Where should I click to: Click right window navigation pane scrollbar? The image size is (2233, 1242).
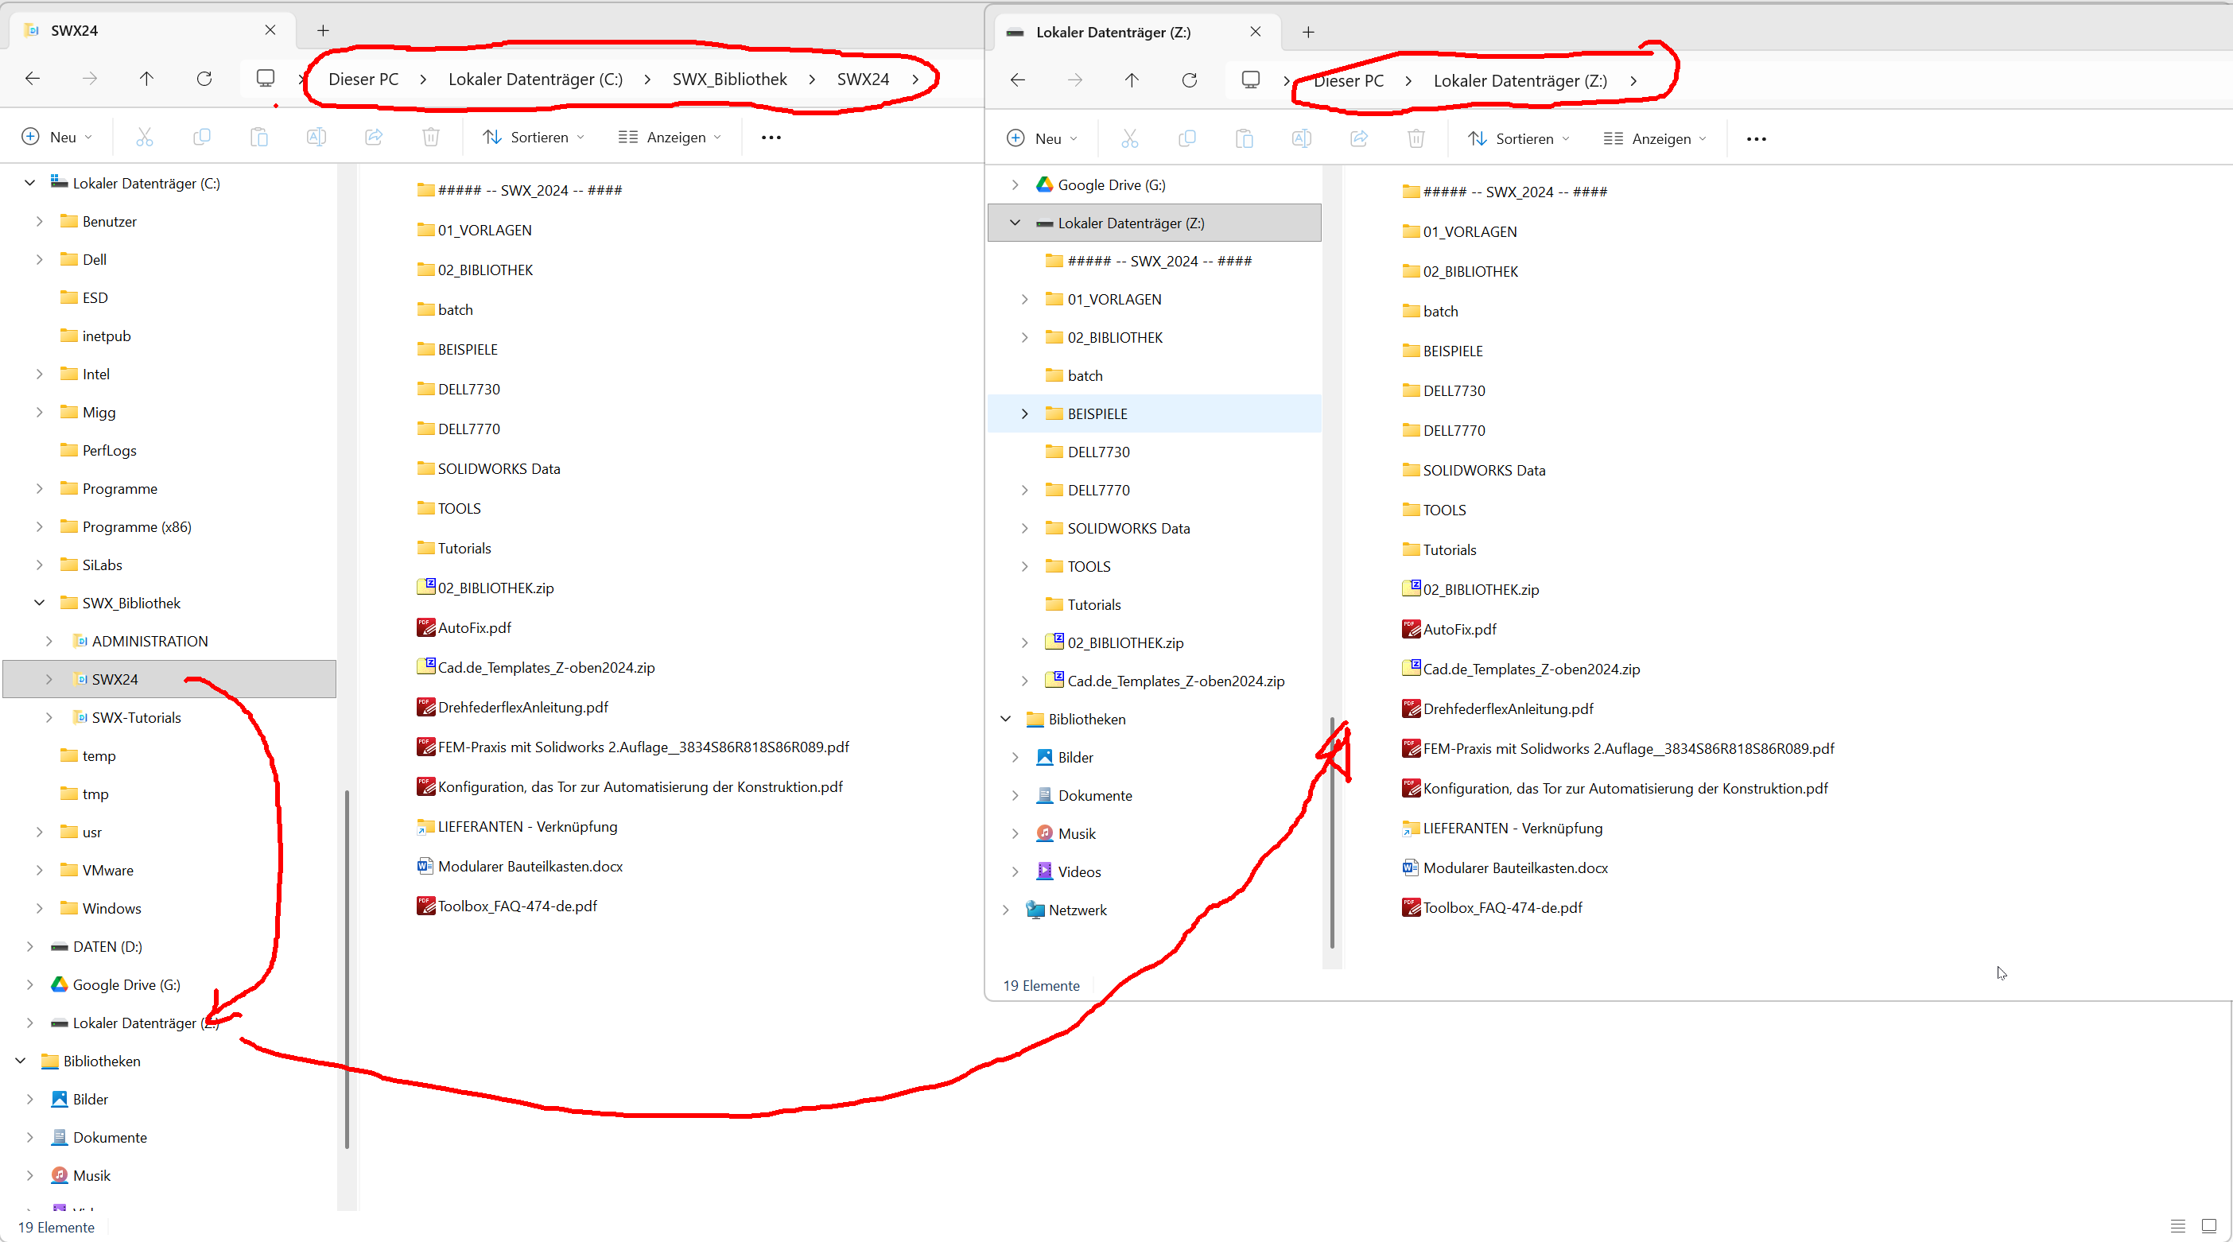click(x=1332, y=832)
